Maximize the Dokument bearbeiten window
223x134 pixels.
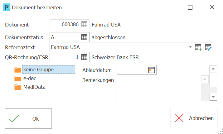coord(190,7)
